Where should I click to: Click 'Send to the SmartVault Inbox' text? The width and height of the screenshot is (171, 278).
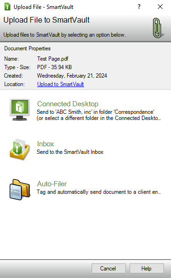tap(70, 152)
